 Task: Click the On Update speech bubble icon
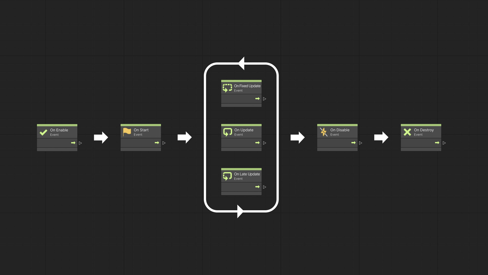[227, 132]
